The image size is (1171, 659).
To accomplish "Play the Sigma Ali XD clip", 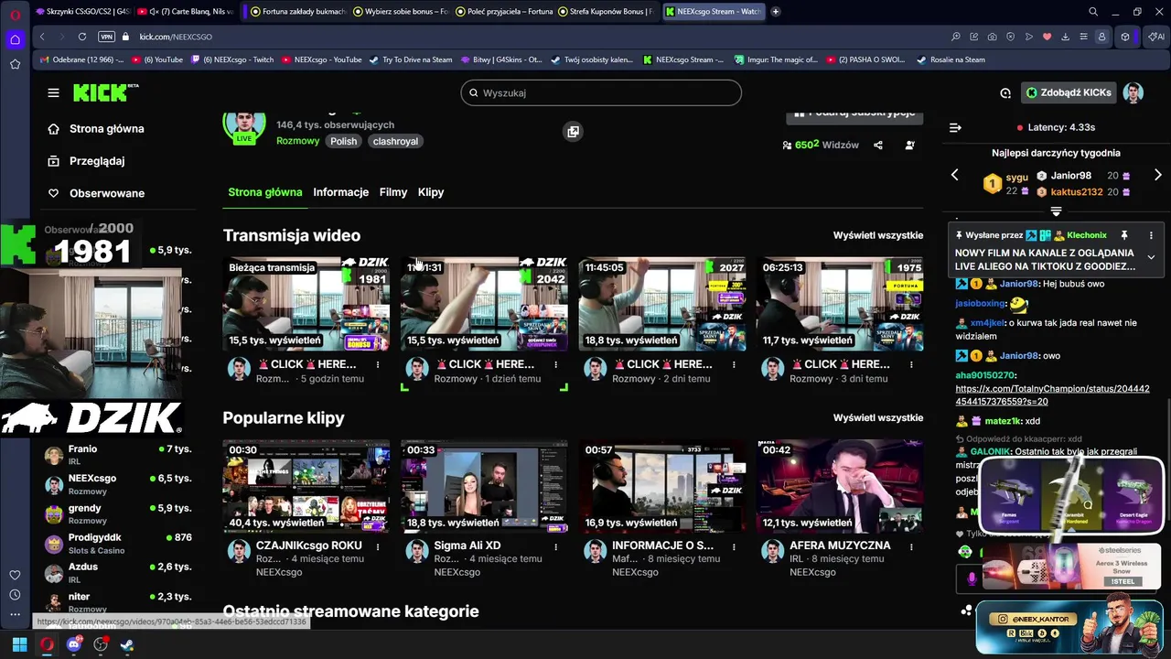I will pos(484,487).
